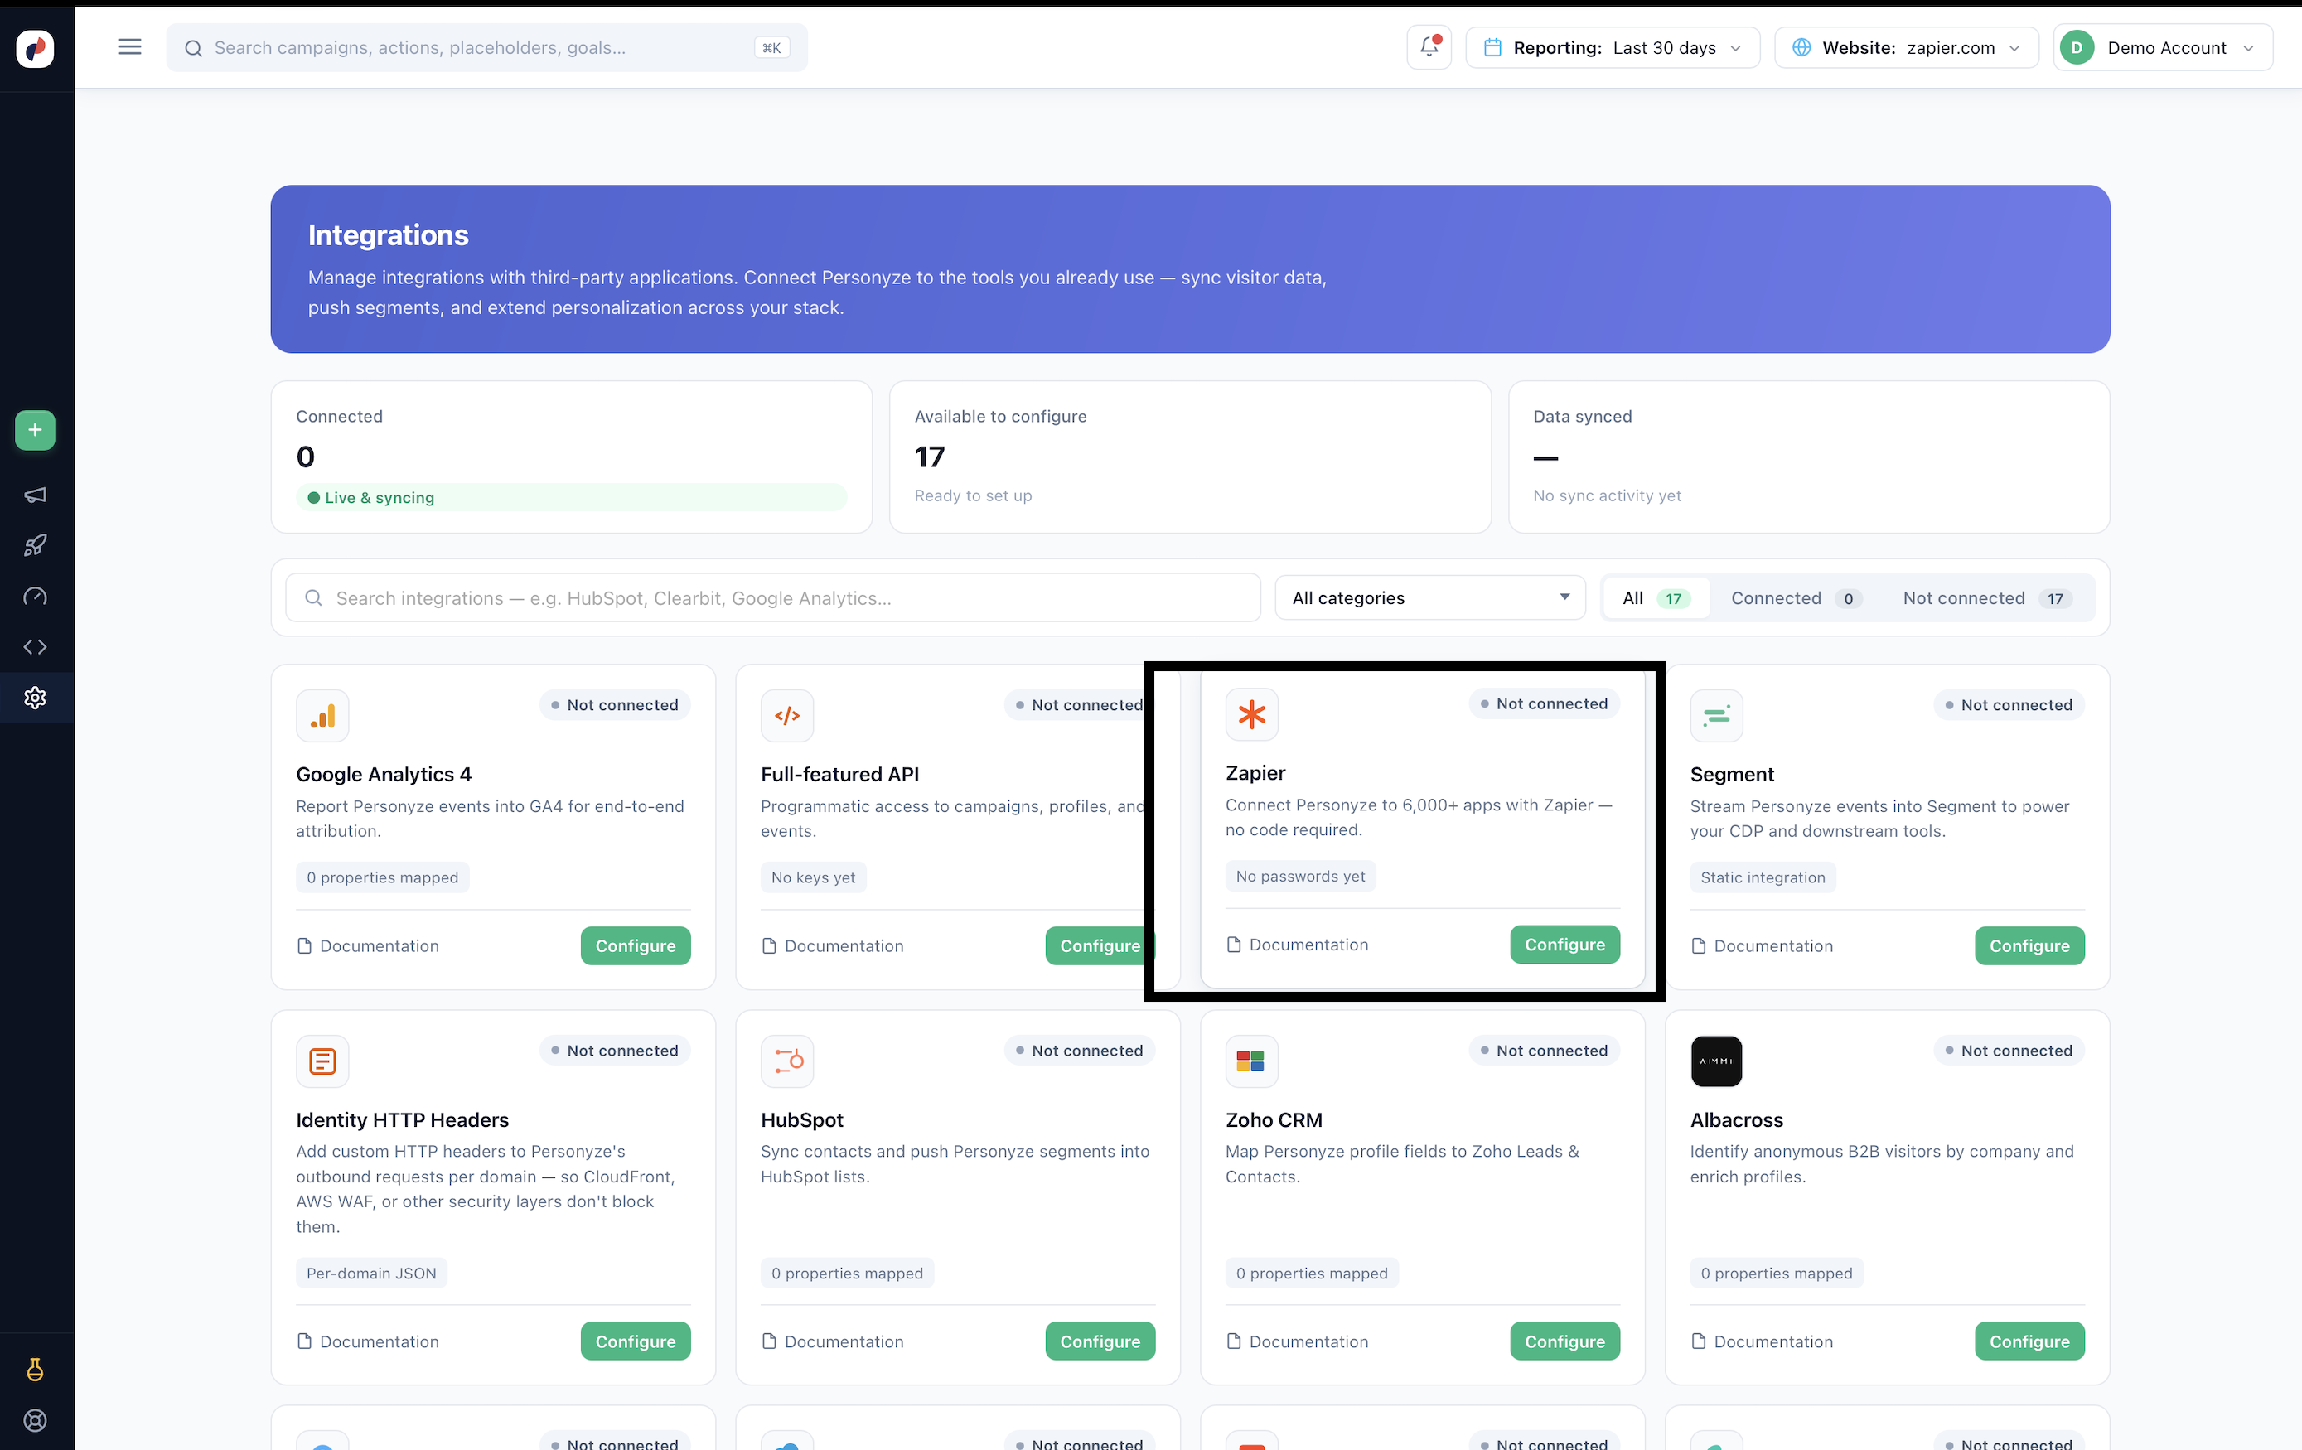The height and width of the screenshot is (1450, 2302).
Task: Open HubSpot Documentation link
Action: click(x=833, y=1342)
